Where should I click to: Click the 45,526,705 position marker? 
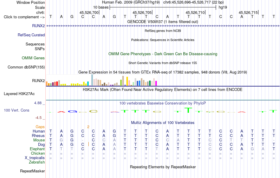point(142,12)
